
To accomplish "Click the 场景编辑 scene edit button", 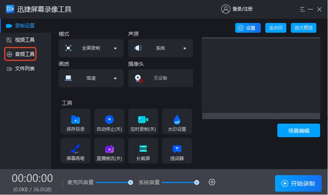I will click(x=299, y=131).
